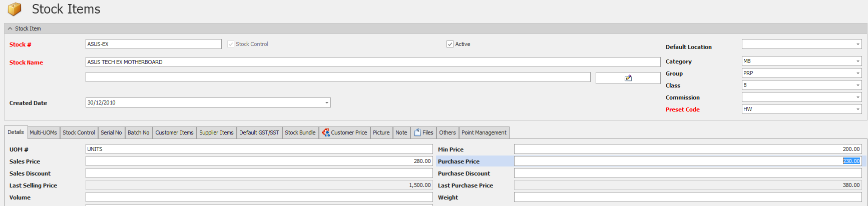Go to the Supplier Items tab
This screenshot has width=868, height=206.
click(x=216, y=132)
